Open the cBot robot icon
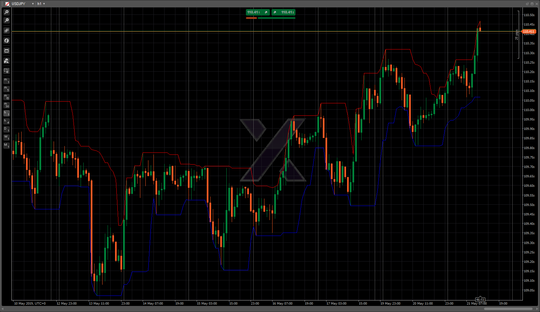This screenshot has height=312, width=540. click(x=6, y=50)
